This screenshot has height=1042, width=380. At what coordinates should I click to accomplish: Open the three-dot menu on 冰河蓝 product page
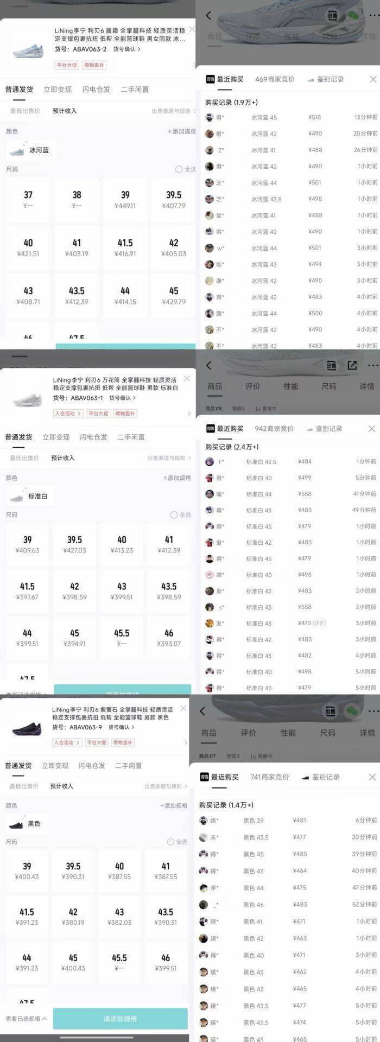click(x=373, y=16)
